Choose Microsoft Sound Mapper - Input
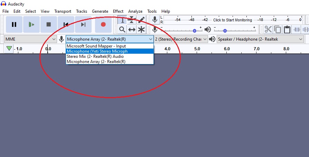The height and width of the screenshot is (157, 309). pos(110,46)
